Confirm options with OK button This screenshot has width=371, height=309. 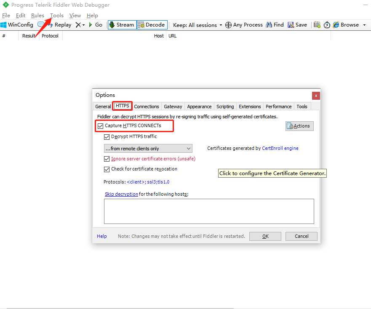[x=265, y=236]
